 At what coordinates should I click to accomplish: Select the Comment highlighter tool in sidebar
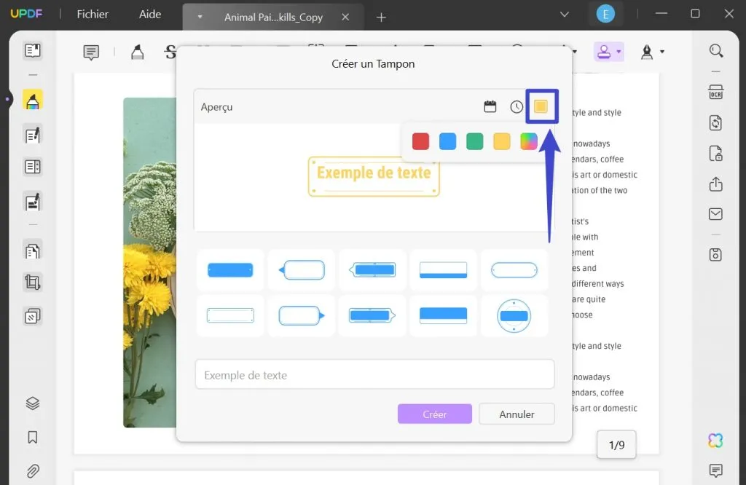coord(32,100)
